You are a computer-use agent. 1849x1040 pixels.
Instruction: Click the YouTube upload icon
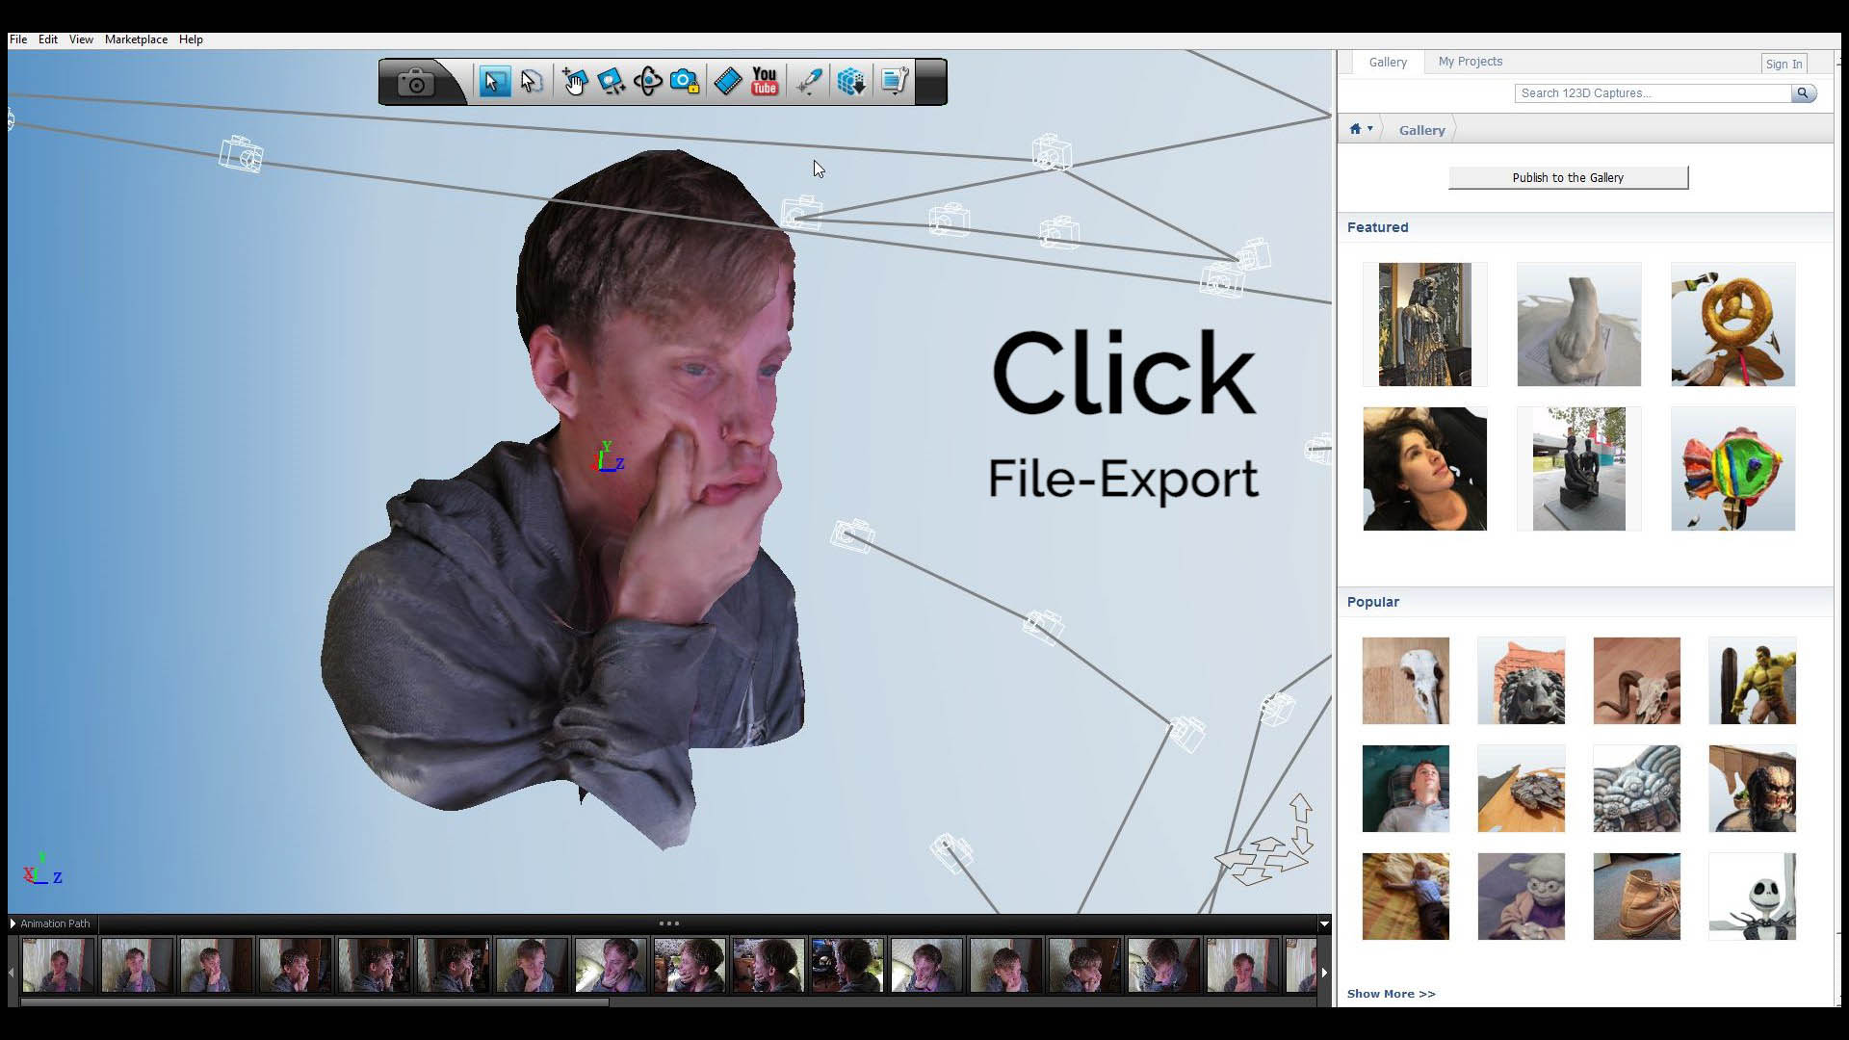pos(765,82)
